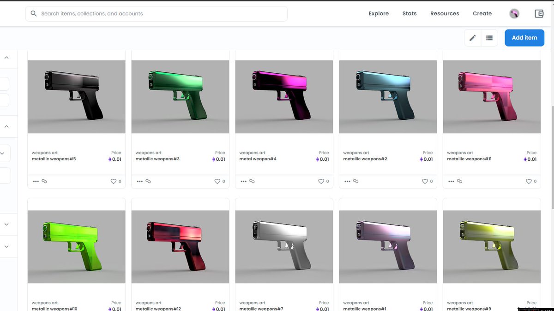Expand the bottom sidebar filter section chevron
Image resolution: width=554 pixels, height=311 pixels.
(6, 246)
